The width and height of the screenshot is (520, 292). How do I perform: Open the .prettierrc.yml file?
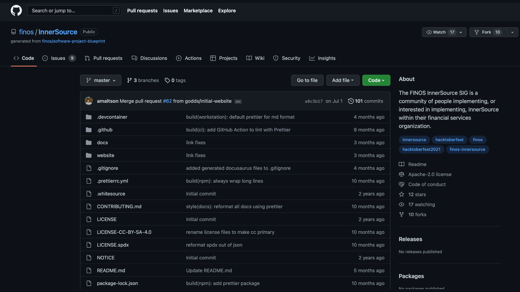coord(112,181)
